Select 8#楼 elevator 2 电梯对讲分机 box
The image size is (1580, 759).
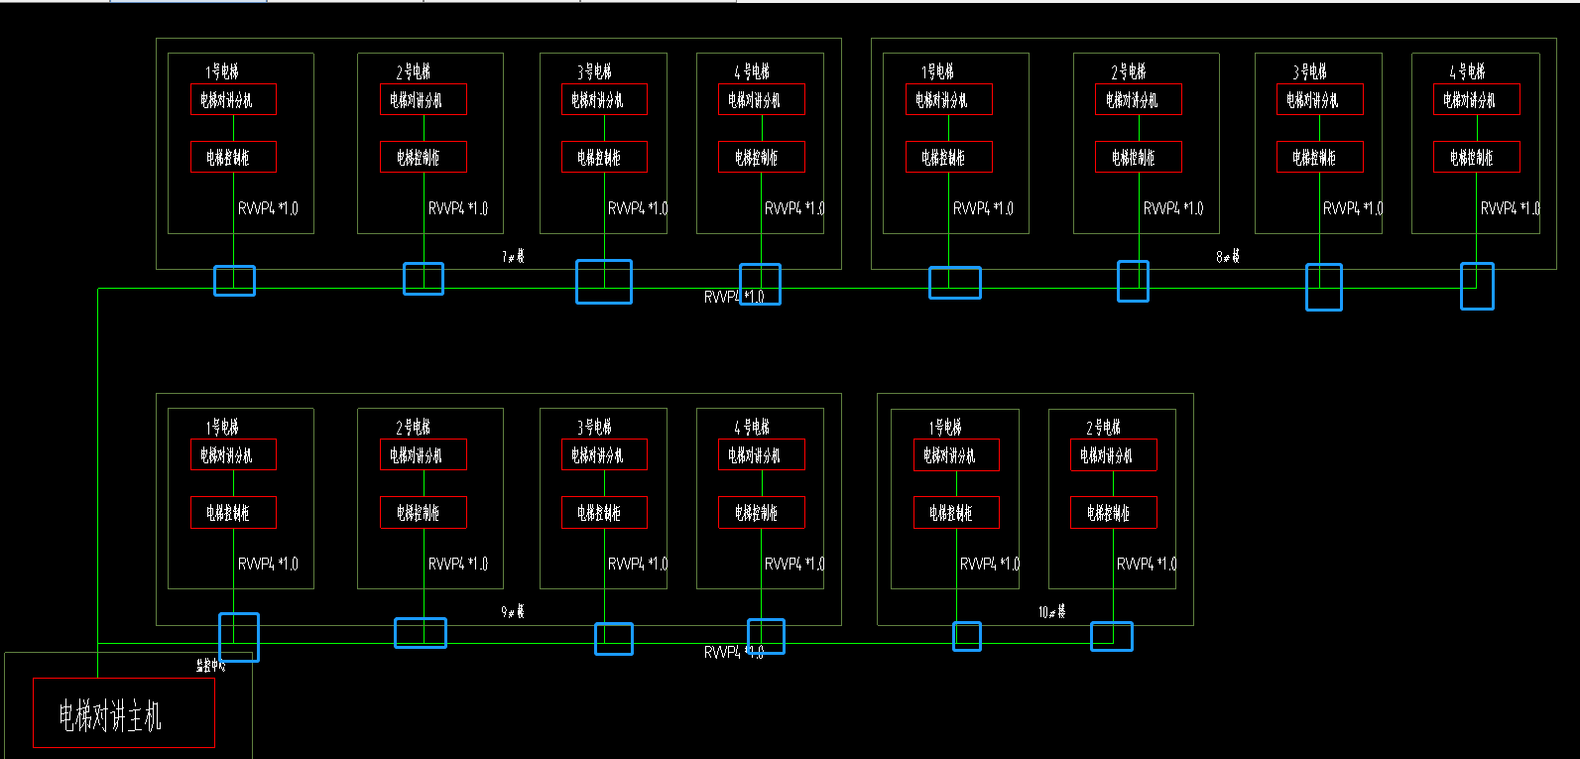point(1139,99)
